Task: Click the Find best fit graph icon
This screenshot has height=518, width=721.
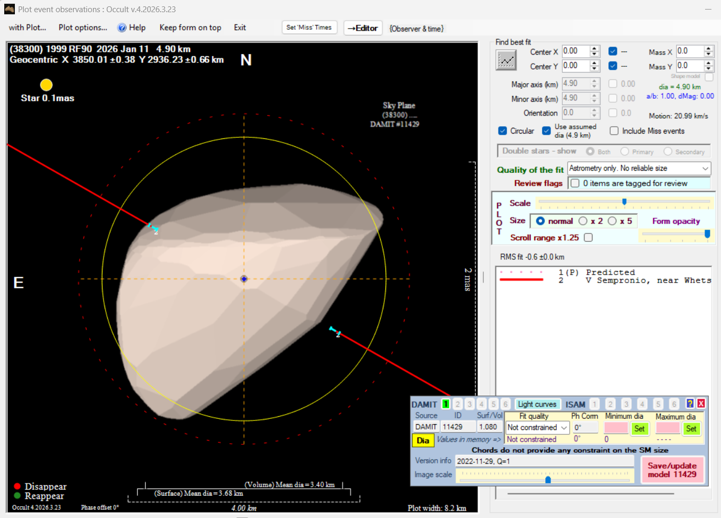Action: (506, 60)
